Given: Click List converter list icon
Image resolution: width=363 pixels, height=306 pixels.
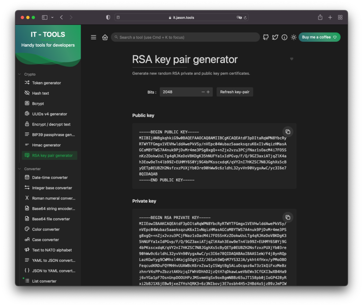Looking at the screenshot, I should pyautogui.click(x=27, y=281).
